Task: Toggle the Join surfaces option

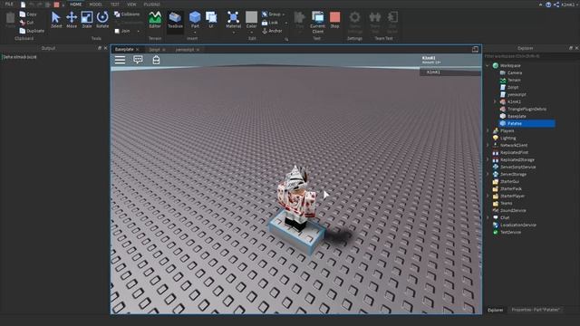Action: (122, 31)
